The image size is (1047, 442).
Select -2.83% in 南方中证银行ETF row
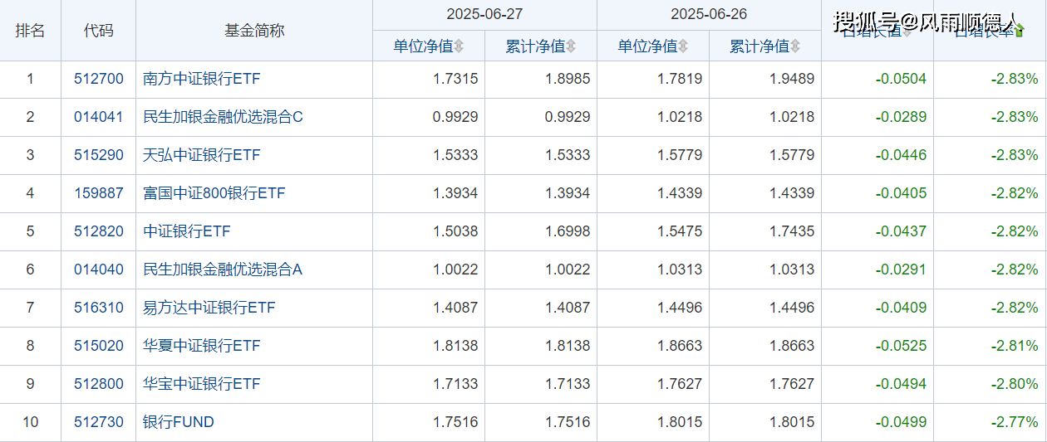click(1015, 80)
